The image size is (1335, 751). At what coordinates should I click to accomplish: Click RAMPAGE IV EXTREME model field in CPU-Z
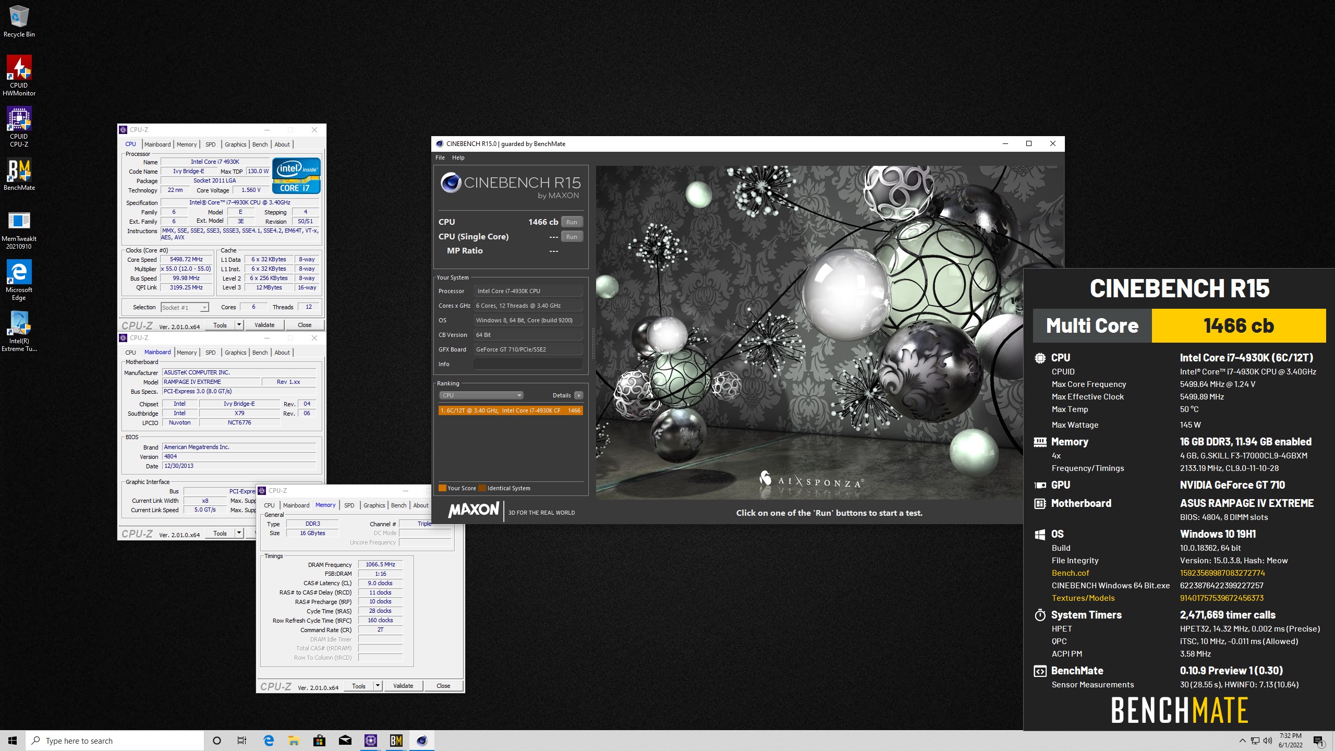point(211,382)
